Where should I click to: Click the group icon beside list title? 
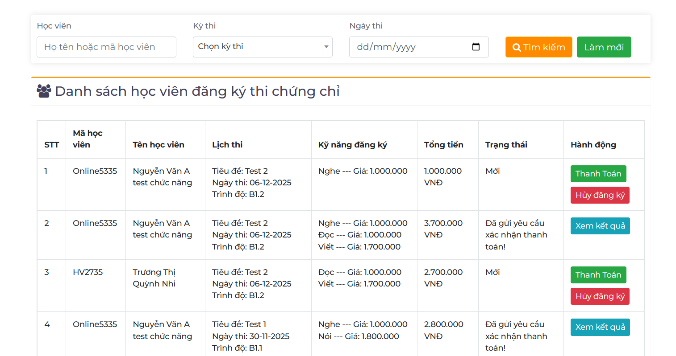coord(44,91)
